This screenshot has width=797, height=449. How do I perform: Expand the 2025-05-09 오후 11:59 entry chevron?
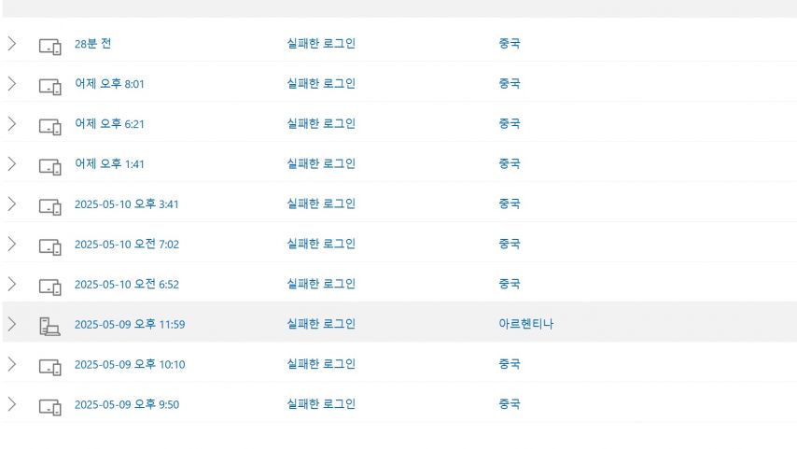(x=12, y=325)
